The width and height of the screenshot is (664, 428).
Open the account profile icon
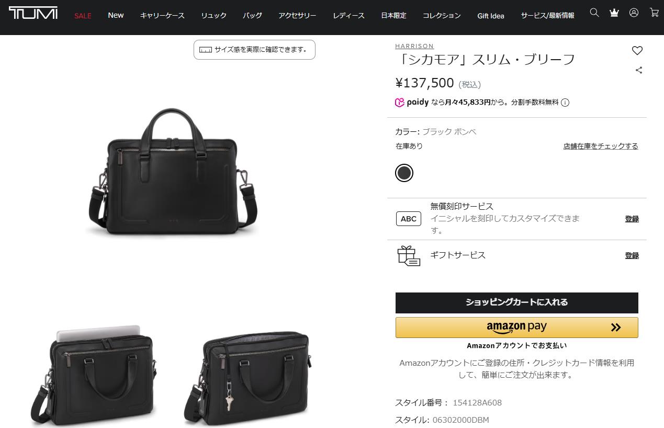pyautogui.click(x=634, y=13)
